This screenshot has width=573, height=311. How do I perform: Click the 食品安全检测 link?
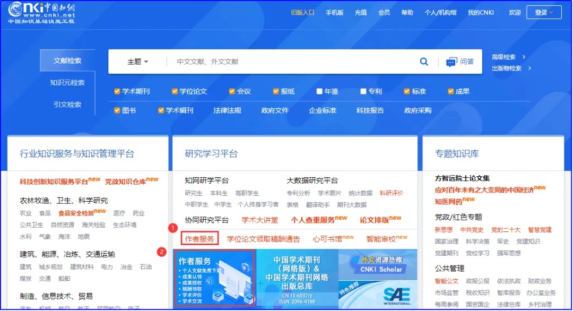point(76,213)
